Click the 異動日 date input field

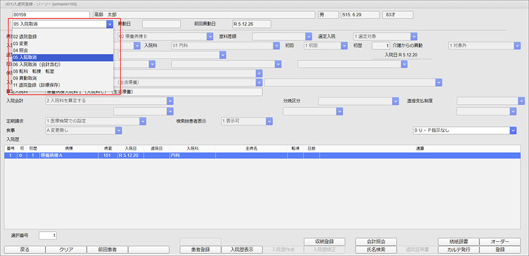161,24
